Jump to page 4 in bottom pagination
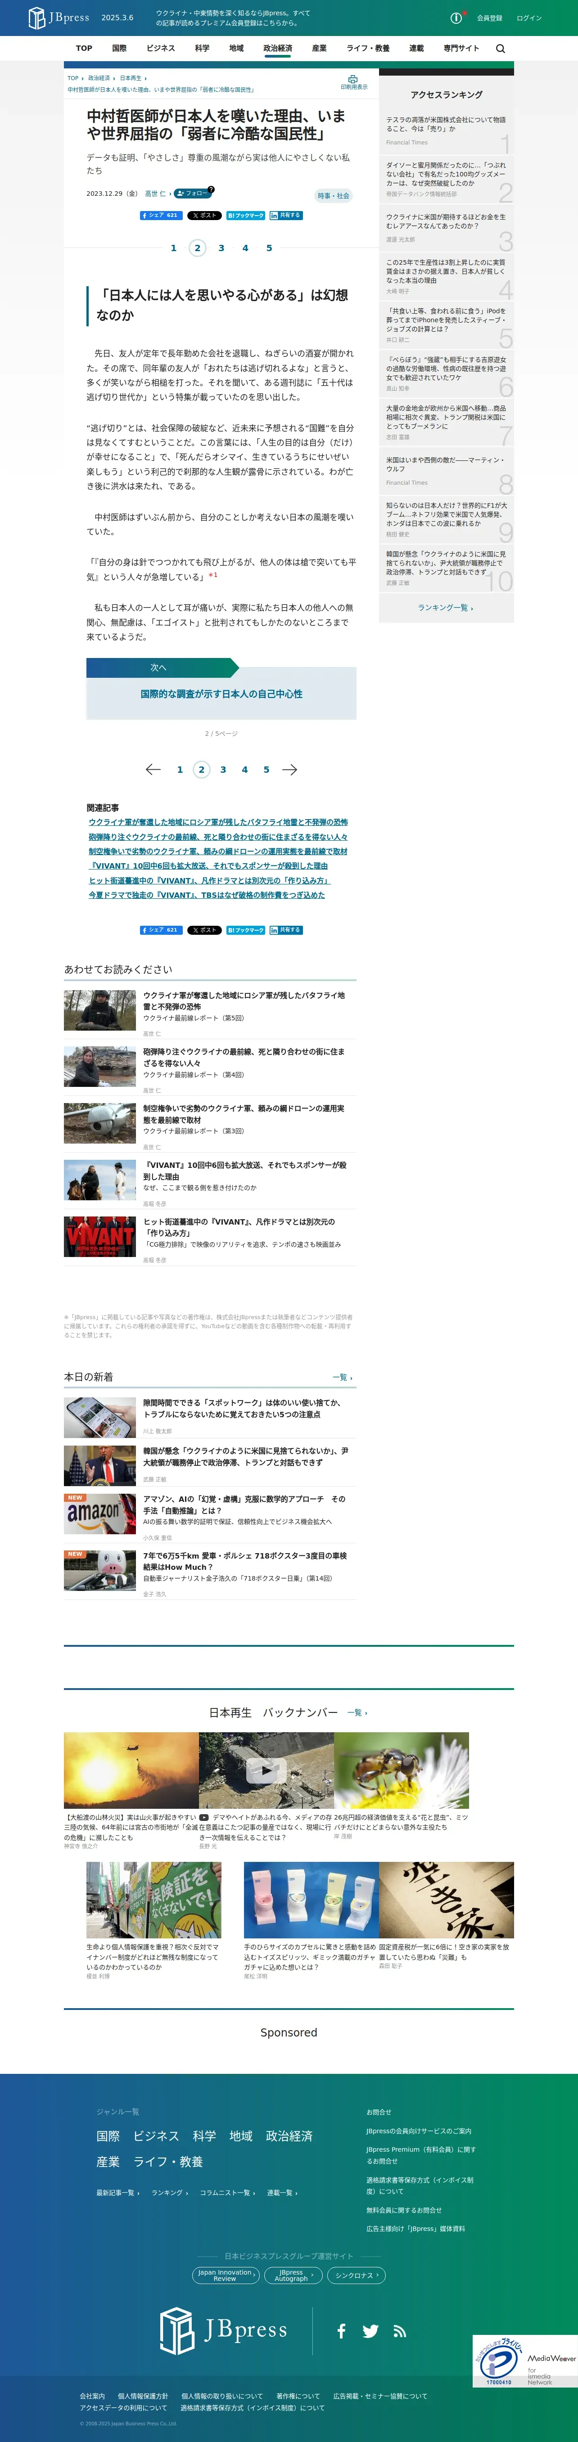Viewport: 578px width, 2442px height. coord(244,769)
